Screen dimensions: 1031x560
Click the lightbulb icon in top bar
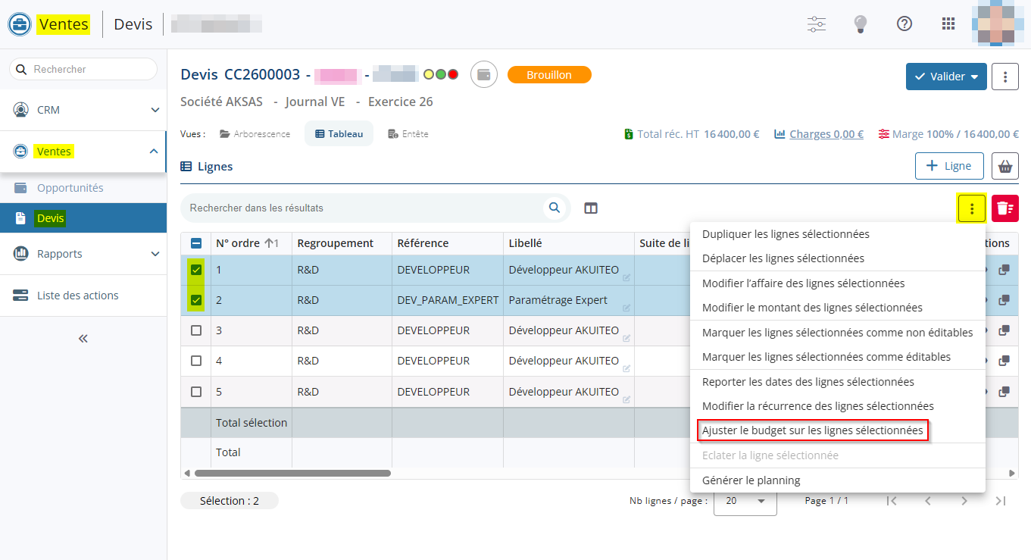[860, 23]
